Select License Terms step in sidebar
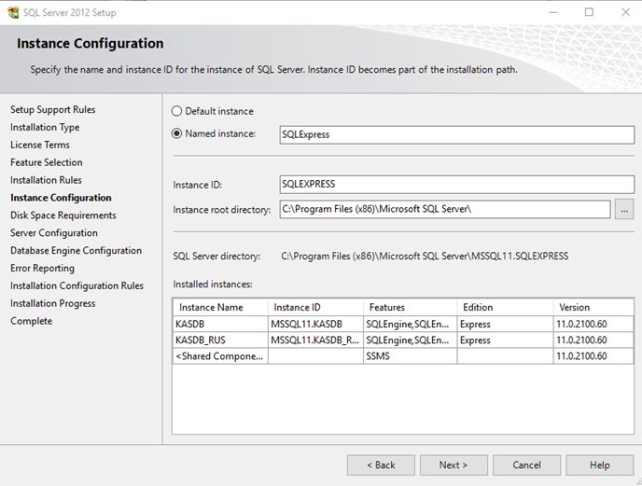Viewport: 642px width, 486px height. (40, 145)
